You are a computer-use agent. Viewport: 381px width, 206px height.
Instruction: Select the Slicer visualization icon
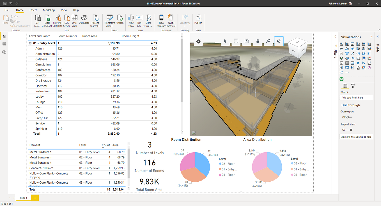(x=341, y=63)
